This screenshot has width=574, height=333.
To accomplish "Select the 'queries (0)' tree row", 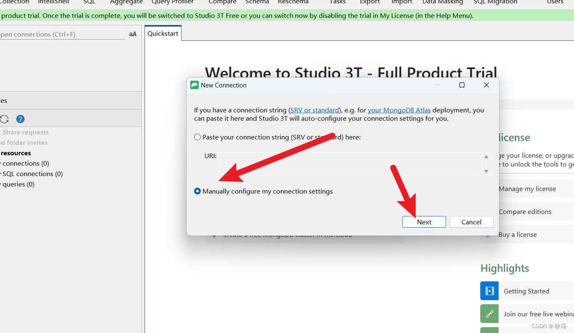I will [x=17, y=184].
